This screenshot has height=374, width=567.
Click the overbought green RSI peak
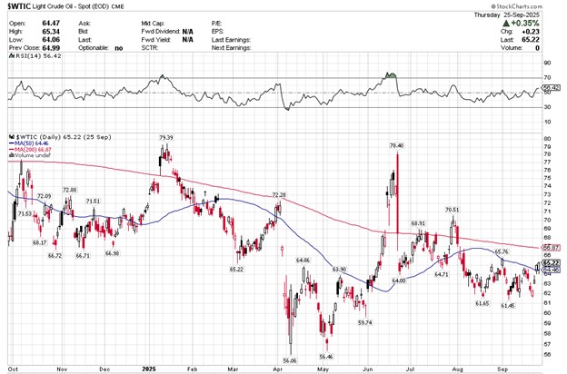pyautogui.click(x=392, y=74)
